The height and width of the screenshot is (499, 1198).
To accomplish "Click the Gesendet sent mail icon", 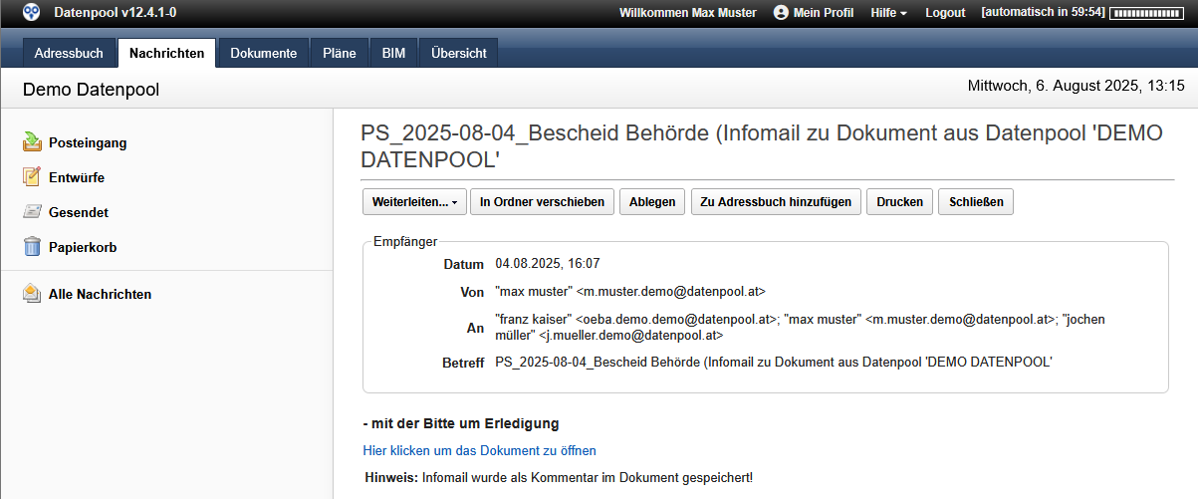I will pos(32,212).
